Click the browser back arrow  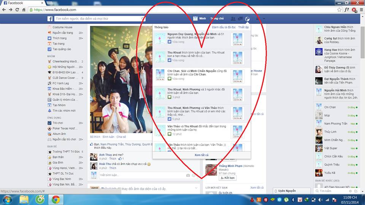(x=4, y=9)
